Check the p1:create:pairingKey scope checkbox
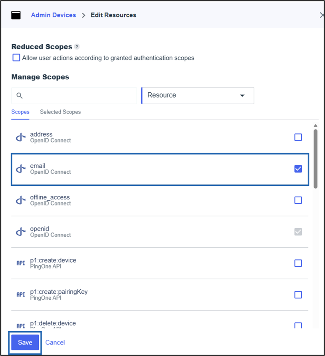This screenshot has width=325, height=356. 298,295
